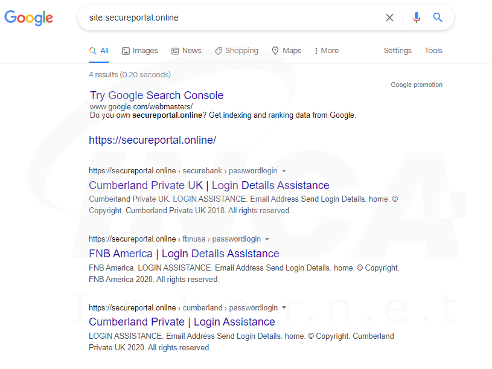This screenshot has height=369, width=492.
Task: Click www.google.com/webmasters/ URL text
Action: (x=141, y=107)
